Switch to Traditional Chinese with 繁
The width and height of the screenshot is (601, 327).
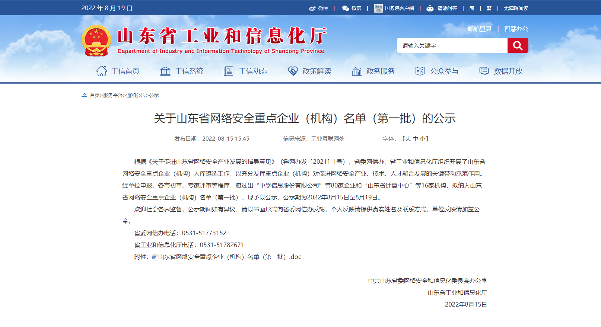tap(489, 8)
